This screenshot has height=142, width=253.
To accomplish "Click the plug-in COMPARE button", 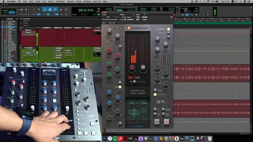I will 130,19.
